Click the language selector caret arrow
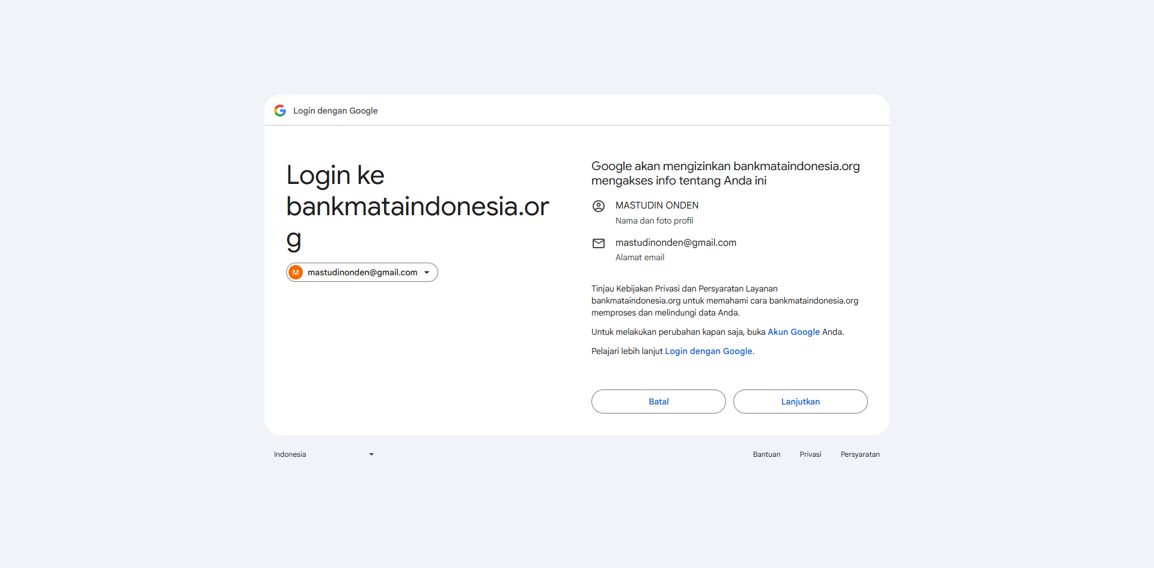The image size is (1154, 568). [371, 454]
